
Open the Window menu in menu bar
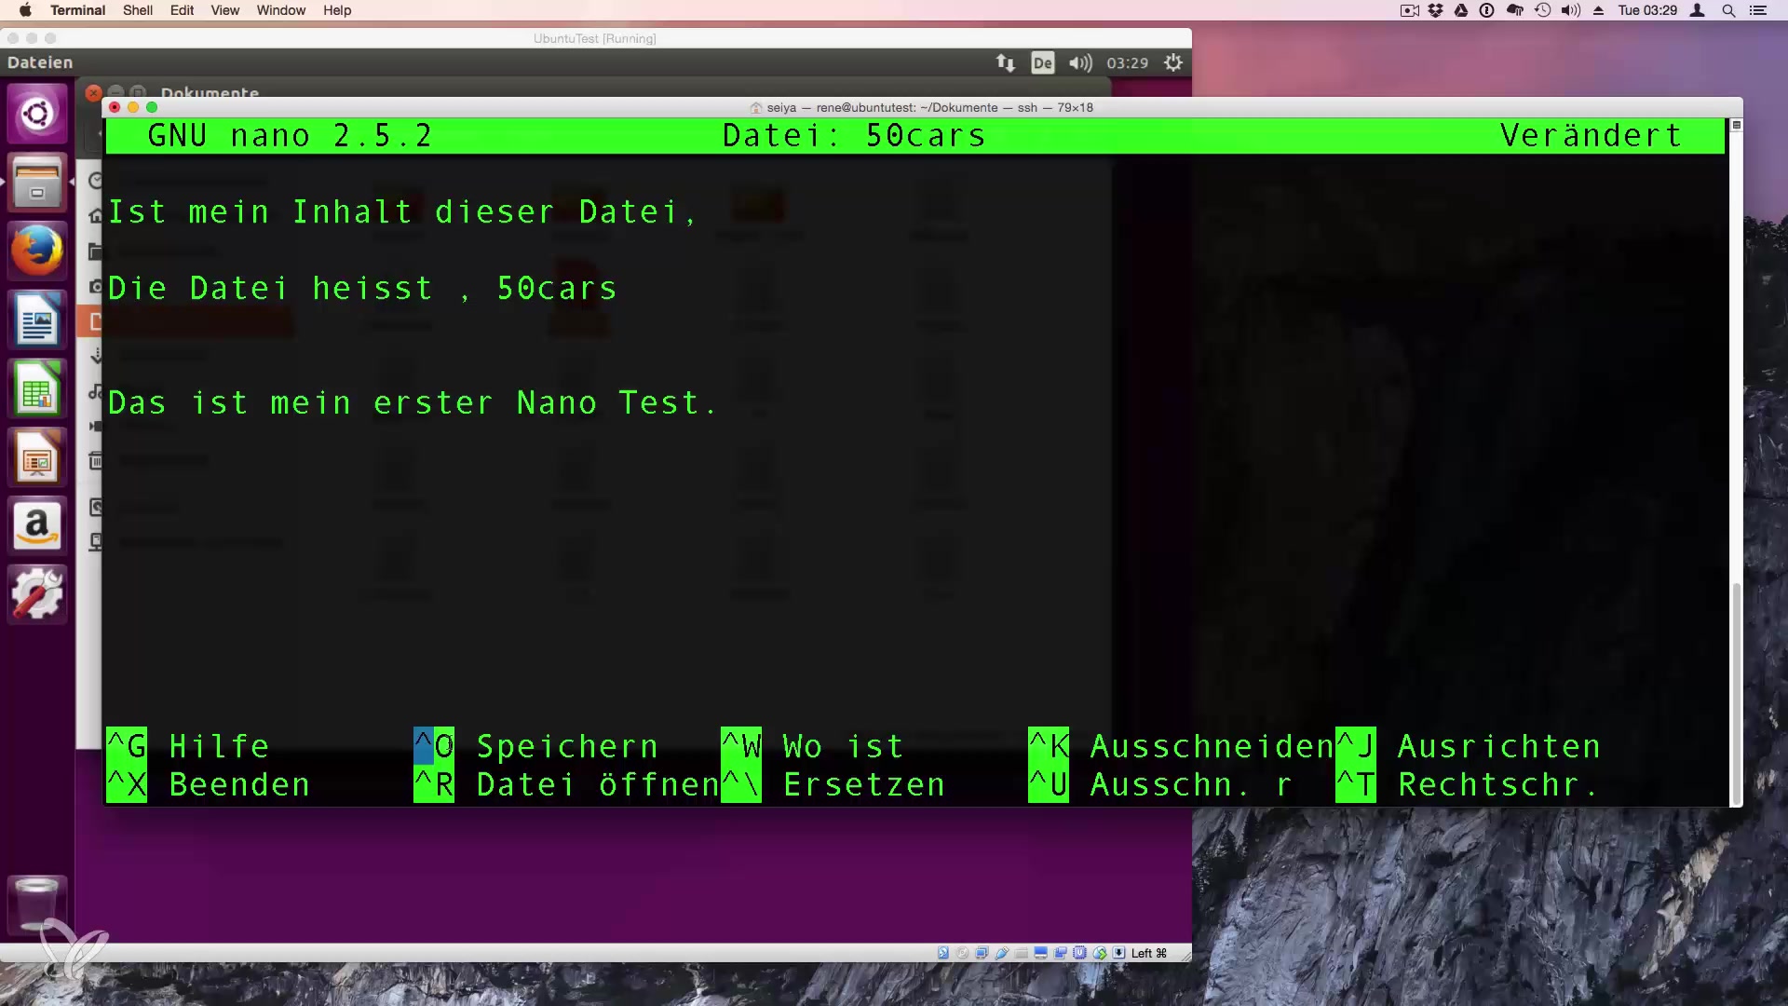[280, 10]
